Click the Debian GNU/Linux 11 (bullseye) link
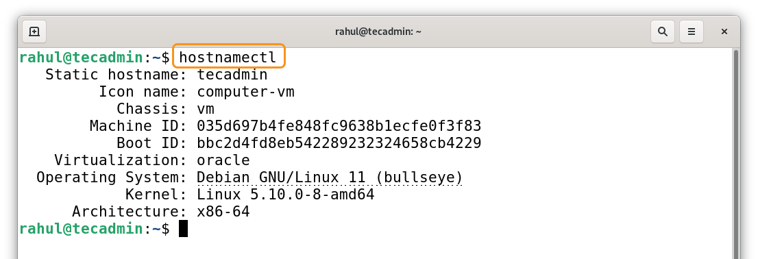Screen dimensions: 758x259 coord(330,177)
